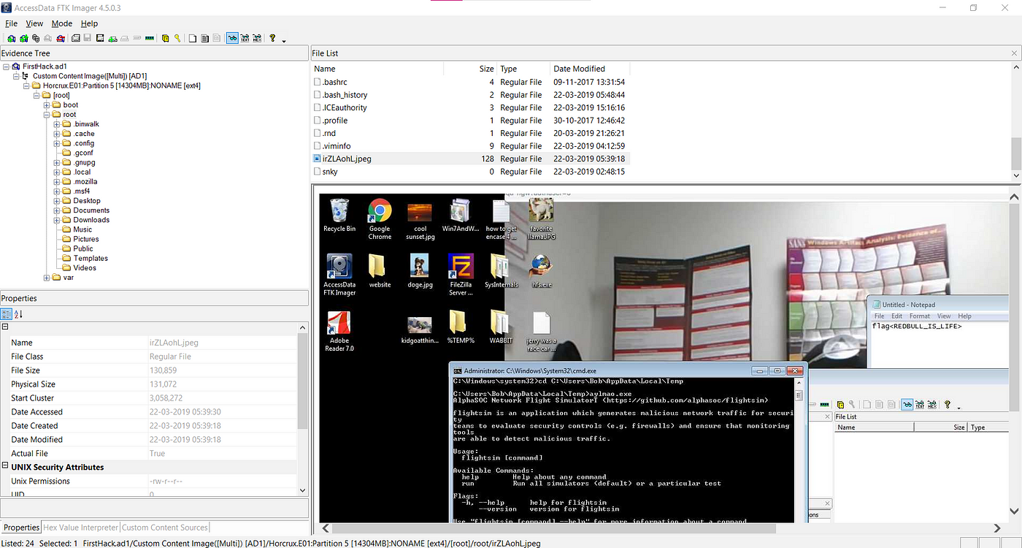Expand the boot folder node
Image resolution: width=1022 pixels, height=548 pixels.
pos(47,105)
